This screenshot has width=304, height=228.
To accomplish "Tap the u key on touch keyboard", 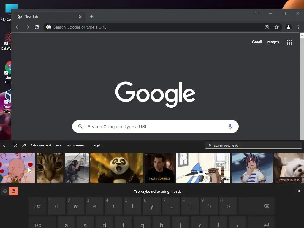I will 171,206.
